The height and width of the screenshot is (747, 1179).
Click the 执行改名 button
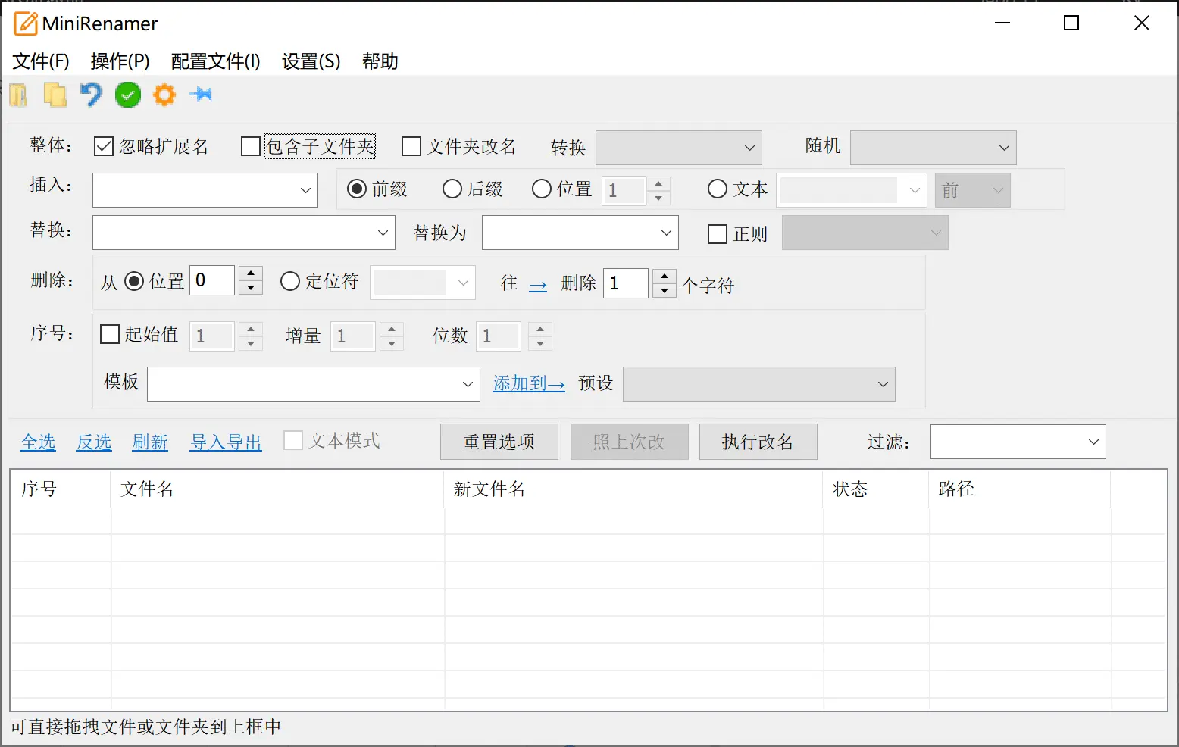point(757,442)
